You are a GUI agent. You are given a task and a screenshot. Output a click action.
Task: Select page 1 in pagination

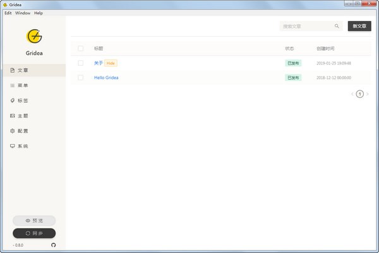(359, 94)
